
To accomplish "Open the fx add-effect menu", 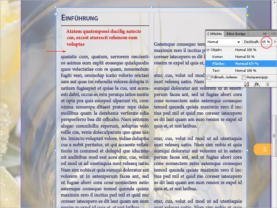I will [x=257, y=84].
